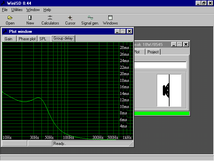Image resolution: width=214 pixels, height=161 pixels.
Task: Click the Plot window title icon
Action: coord(5,31)
